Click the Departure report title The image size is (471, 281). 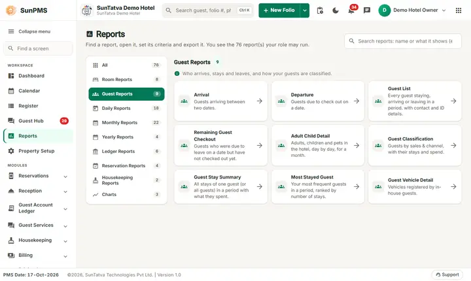302,95
